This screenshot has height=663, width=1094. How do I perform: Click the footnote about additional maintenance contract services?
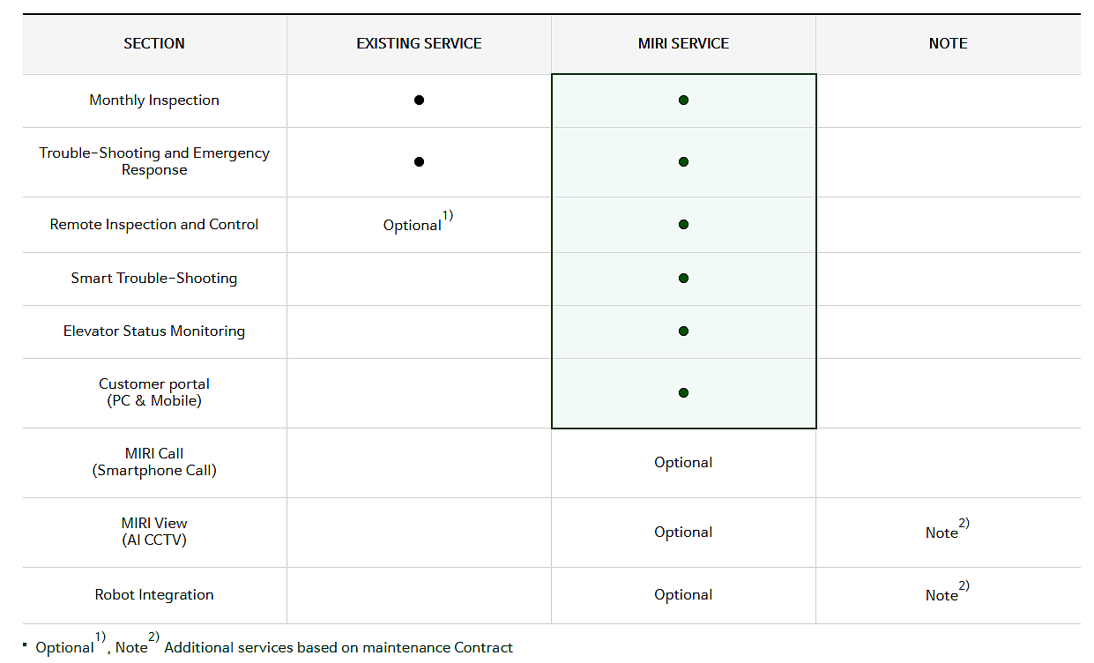[338, 648]
